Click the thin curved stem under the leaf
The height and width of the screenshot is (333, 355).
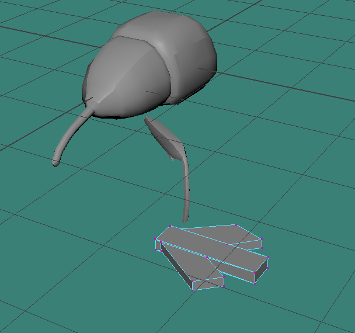187,187
